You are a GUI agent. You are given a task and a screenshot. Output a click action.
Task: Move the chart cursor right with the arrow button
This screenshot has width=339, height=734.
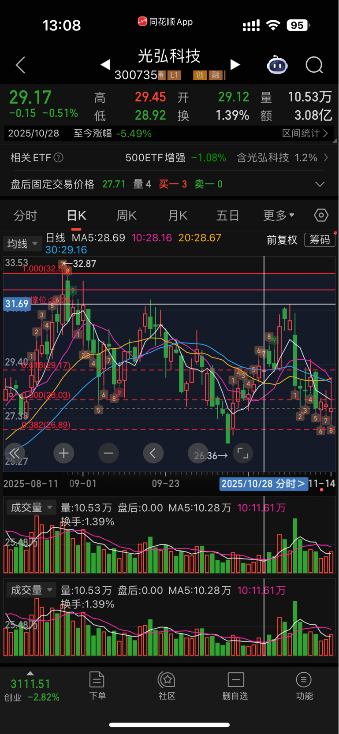(198, 453)
